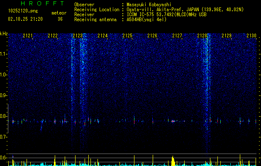Viewport: 261px width, 166px height.
Task: Click time marker 2124
Action: coord(102,36)
